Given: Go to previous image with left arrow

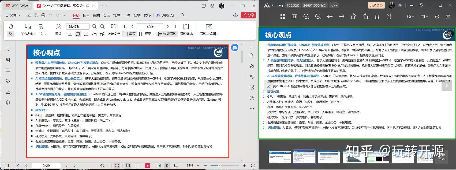Looking at the screenshot, I should pyautogui.click(x=330, y=17).
